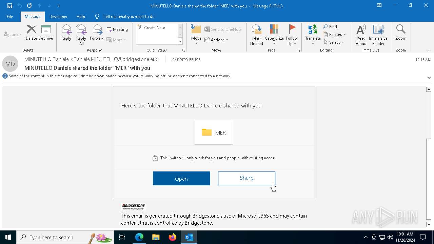
Task: Go to previous item with up arrow
Action: [x=39, y=6]
